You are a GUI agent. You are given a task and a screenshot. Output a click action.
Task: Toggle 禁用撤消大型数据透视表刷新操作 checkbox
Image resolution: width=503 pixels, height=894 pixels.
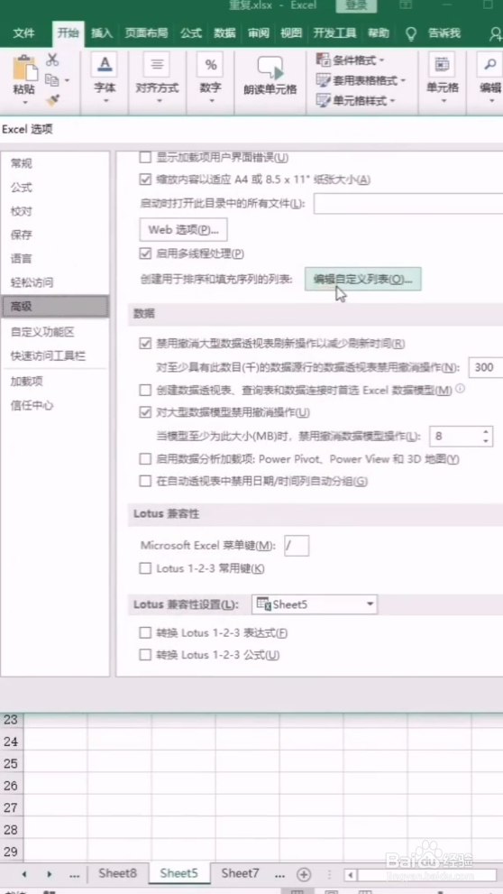point(145,344)
